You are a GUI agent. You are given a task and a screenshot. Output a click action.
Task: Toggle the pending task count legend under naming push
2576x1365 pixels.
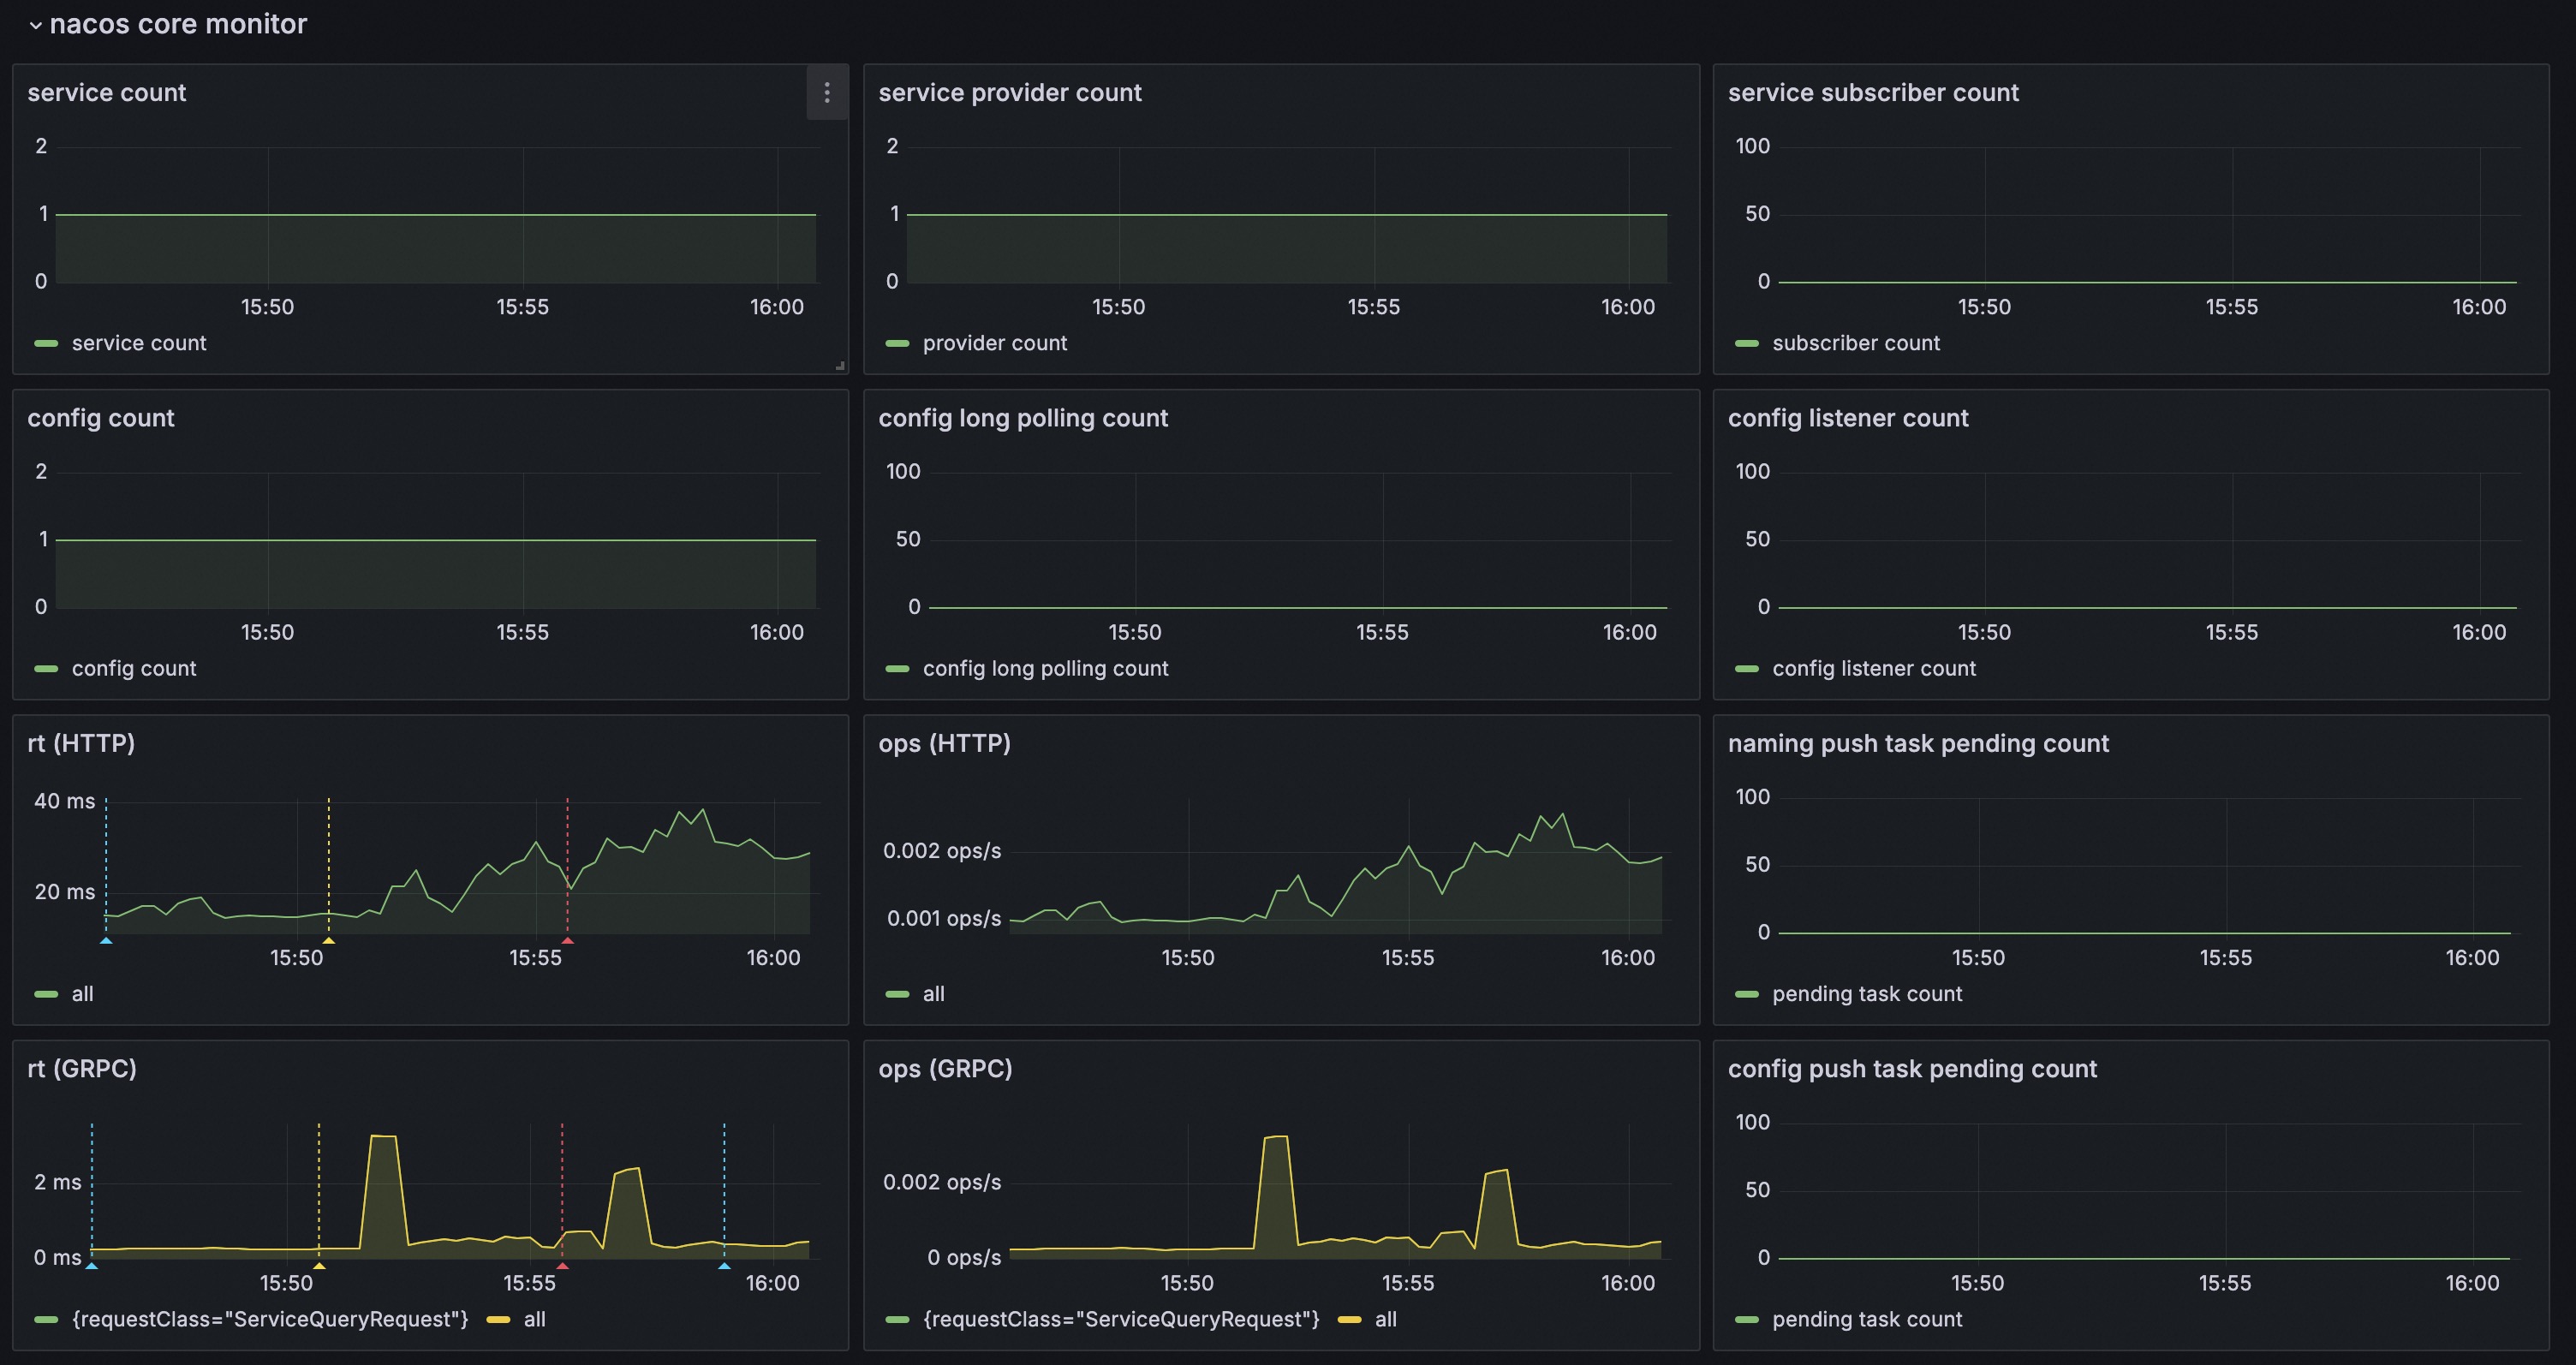(1867, 993)
